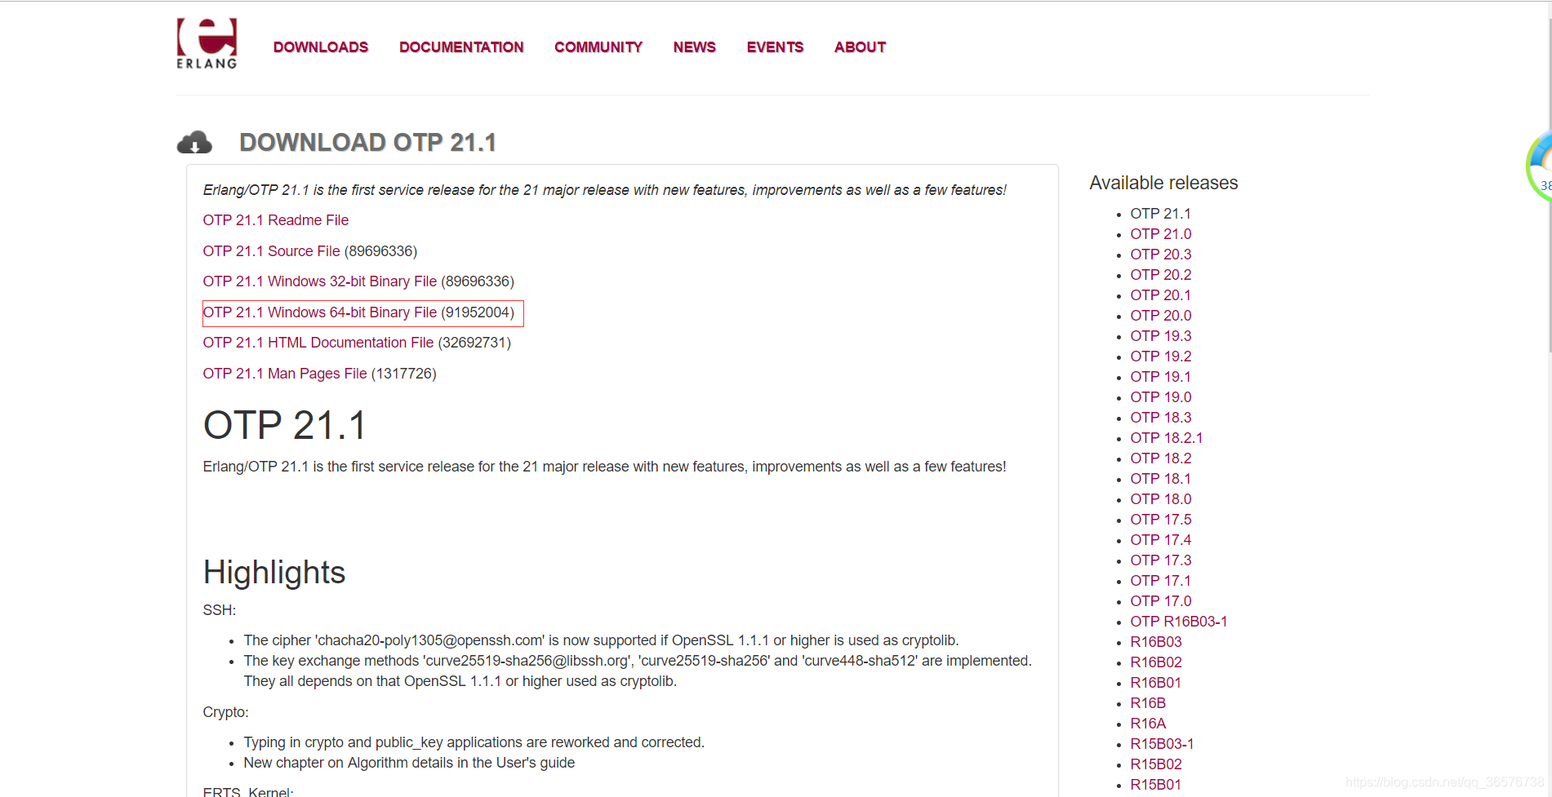Select release R15B02

click(1155, 764)
